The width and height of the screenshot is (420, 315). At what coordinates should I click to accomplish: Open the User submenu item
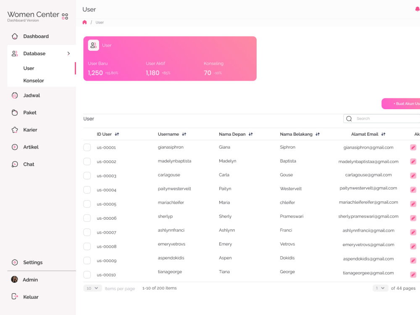click(29, 68)
